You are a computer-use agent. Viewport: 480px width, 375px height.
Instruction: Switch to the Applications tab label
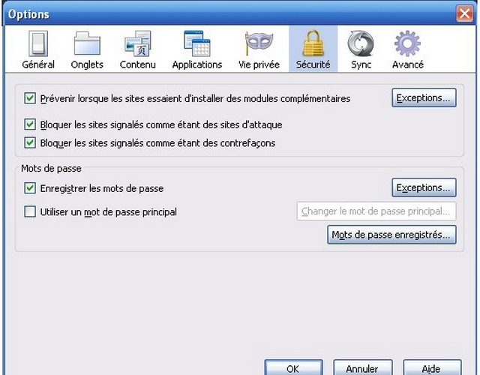click(196, 64)
